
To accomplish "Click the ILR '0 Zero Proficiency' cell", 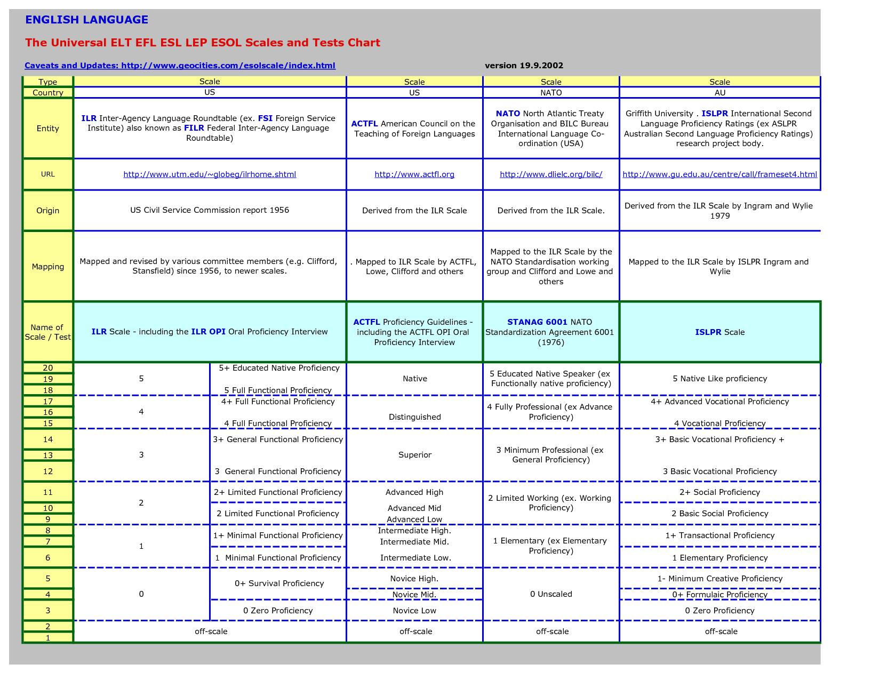I will pyautogui.click(x=278, y=611).
